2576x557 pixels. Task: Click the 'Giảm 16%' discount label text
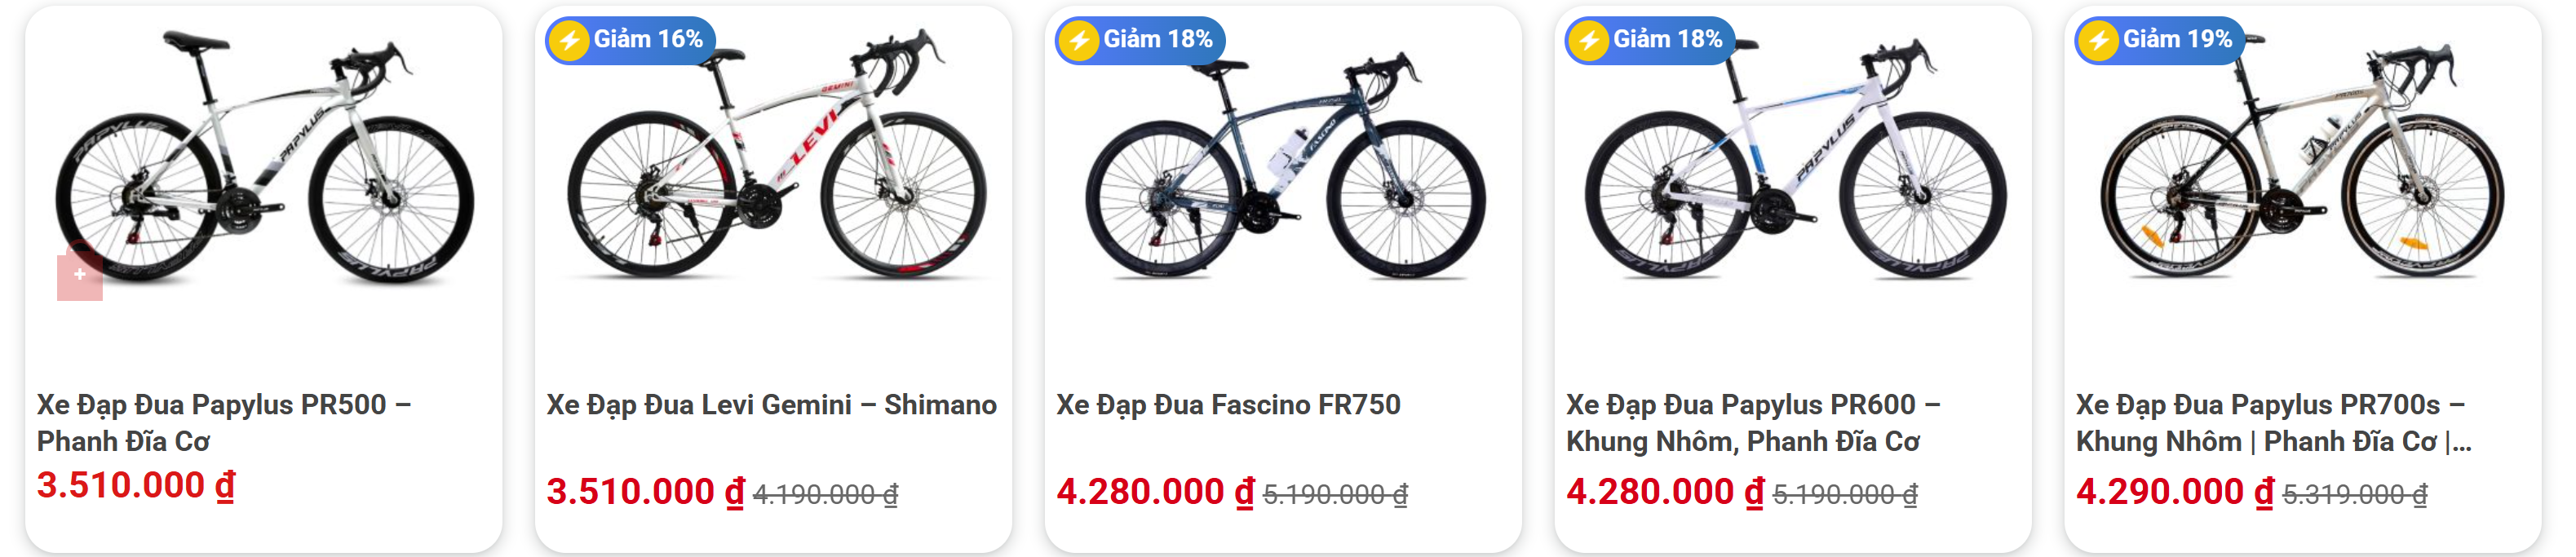tap(648, 40)
